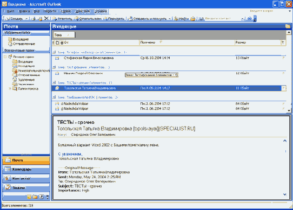Click the attachment column header icon
293x210 pixels.
coord(62,43)
